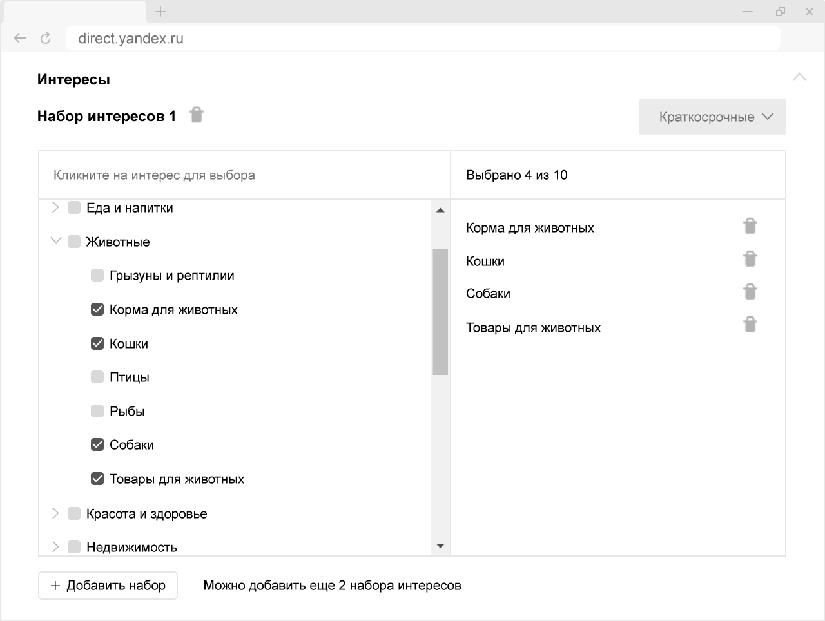This screenshot has height=621, width=825.
Task: Check "Красота и здоровье" checkbox
Action: [74, 513]
